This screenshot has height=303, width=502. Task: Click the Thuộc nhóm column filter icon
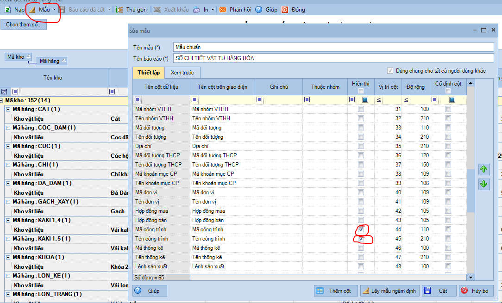307,99
